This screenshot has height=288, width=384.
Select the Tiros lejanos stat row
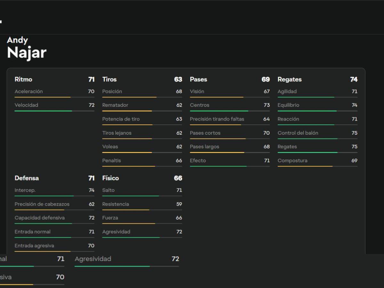[142, 133]
